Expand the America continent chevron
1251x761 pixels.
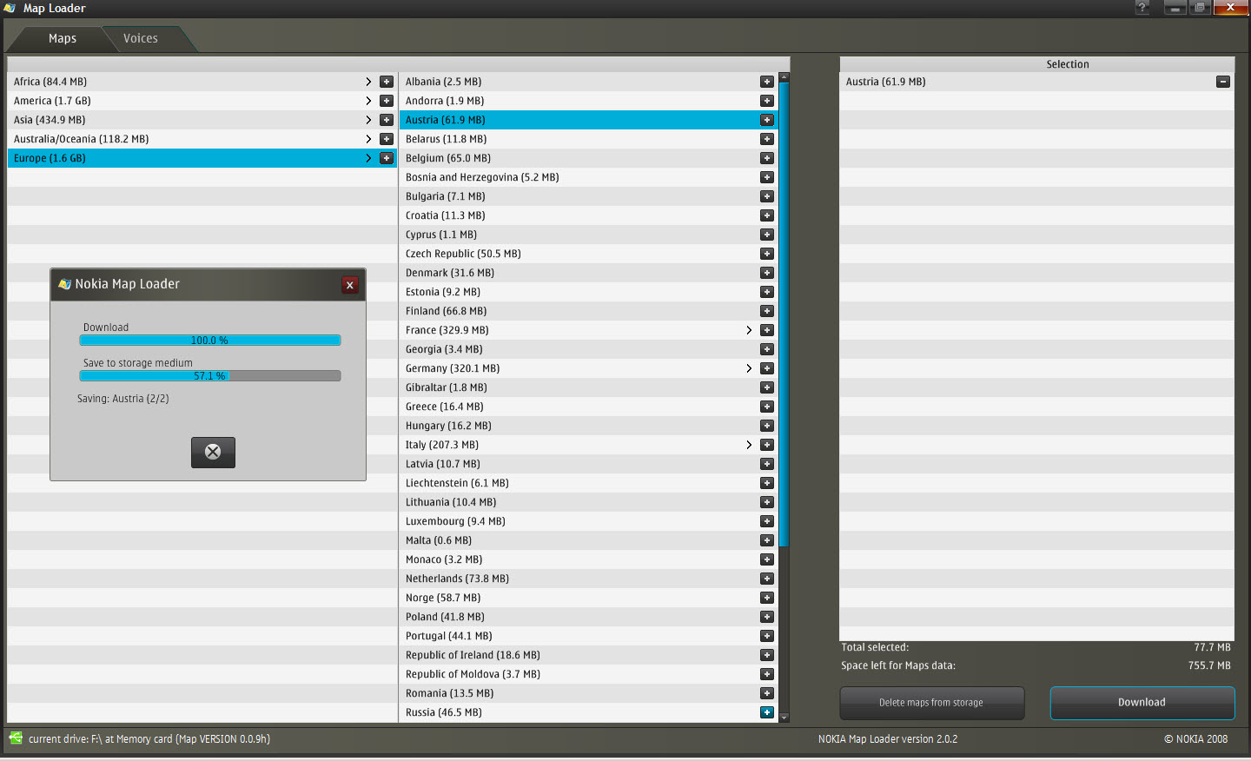click(x=368, y=101)
